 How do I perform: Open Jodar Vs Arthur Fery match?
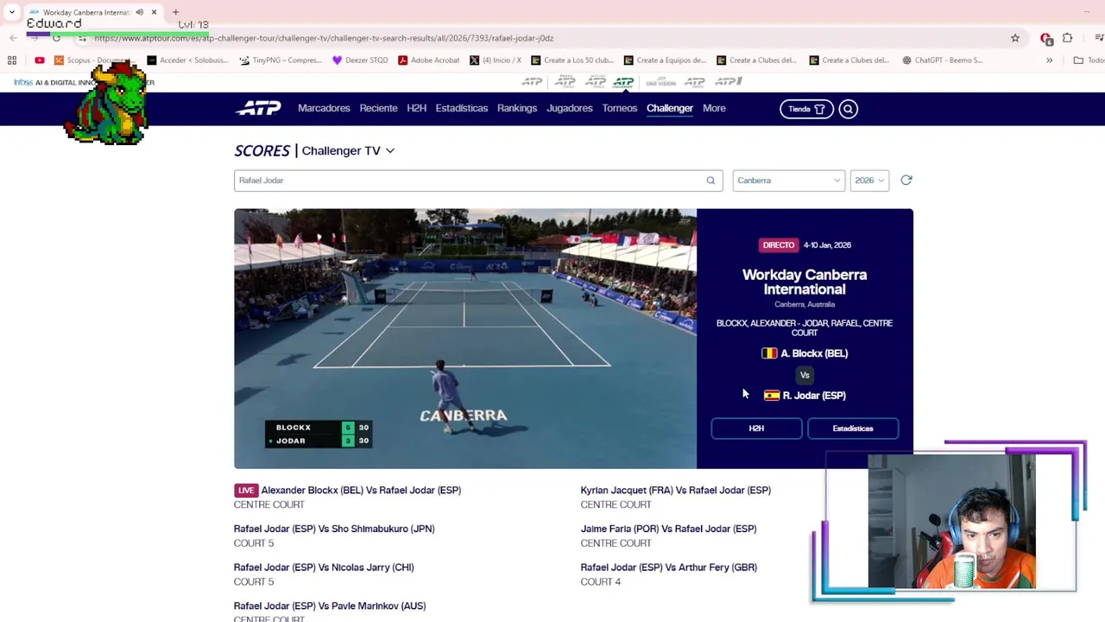[x=669, y=568]
